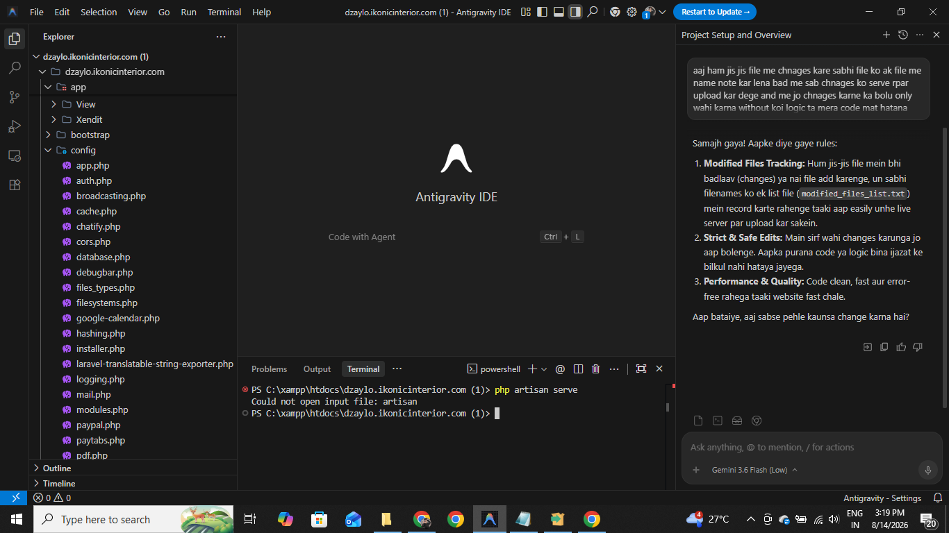Open the Terminal menu in menu bar

[224, 12]
